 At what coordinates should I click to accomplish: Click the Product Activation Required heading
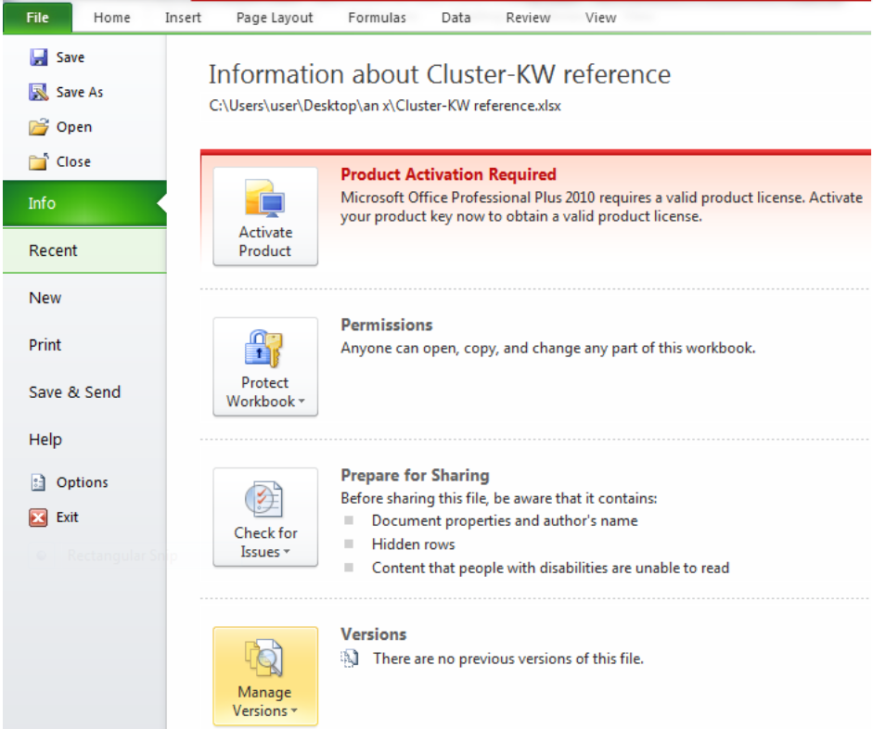[448, 174]
